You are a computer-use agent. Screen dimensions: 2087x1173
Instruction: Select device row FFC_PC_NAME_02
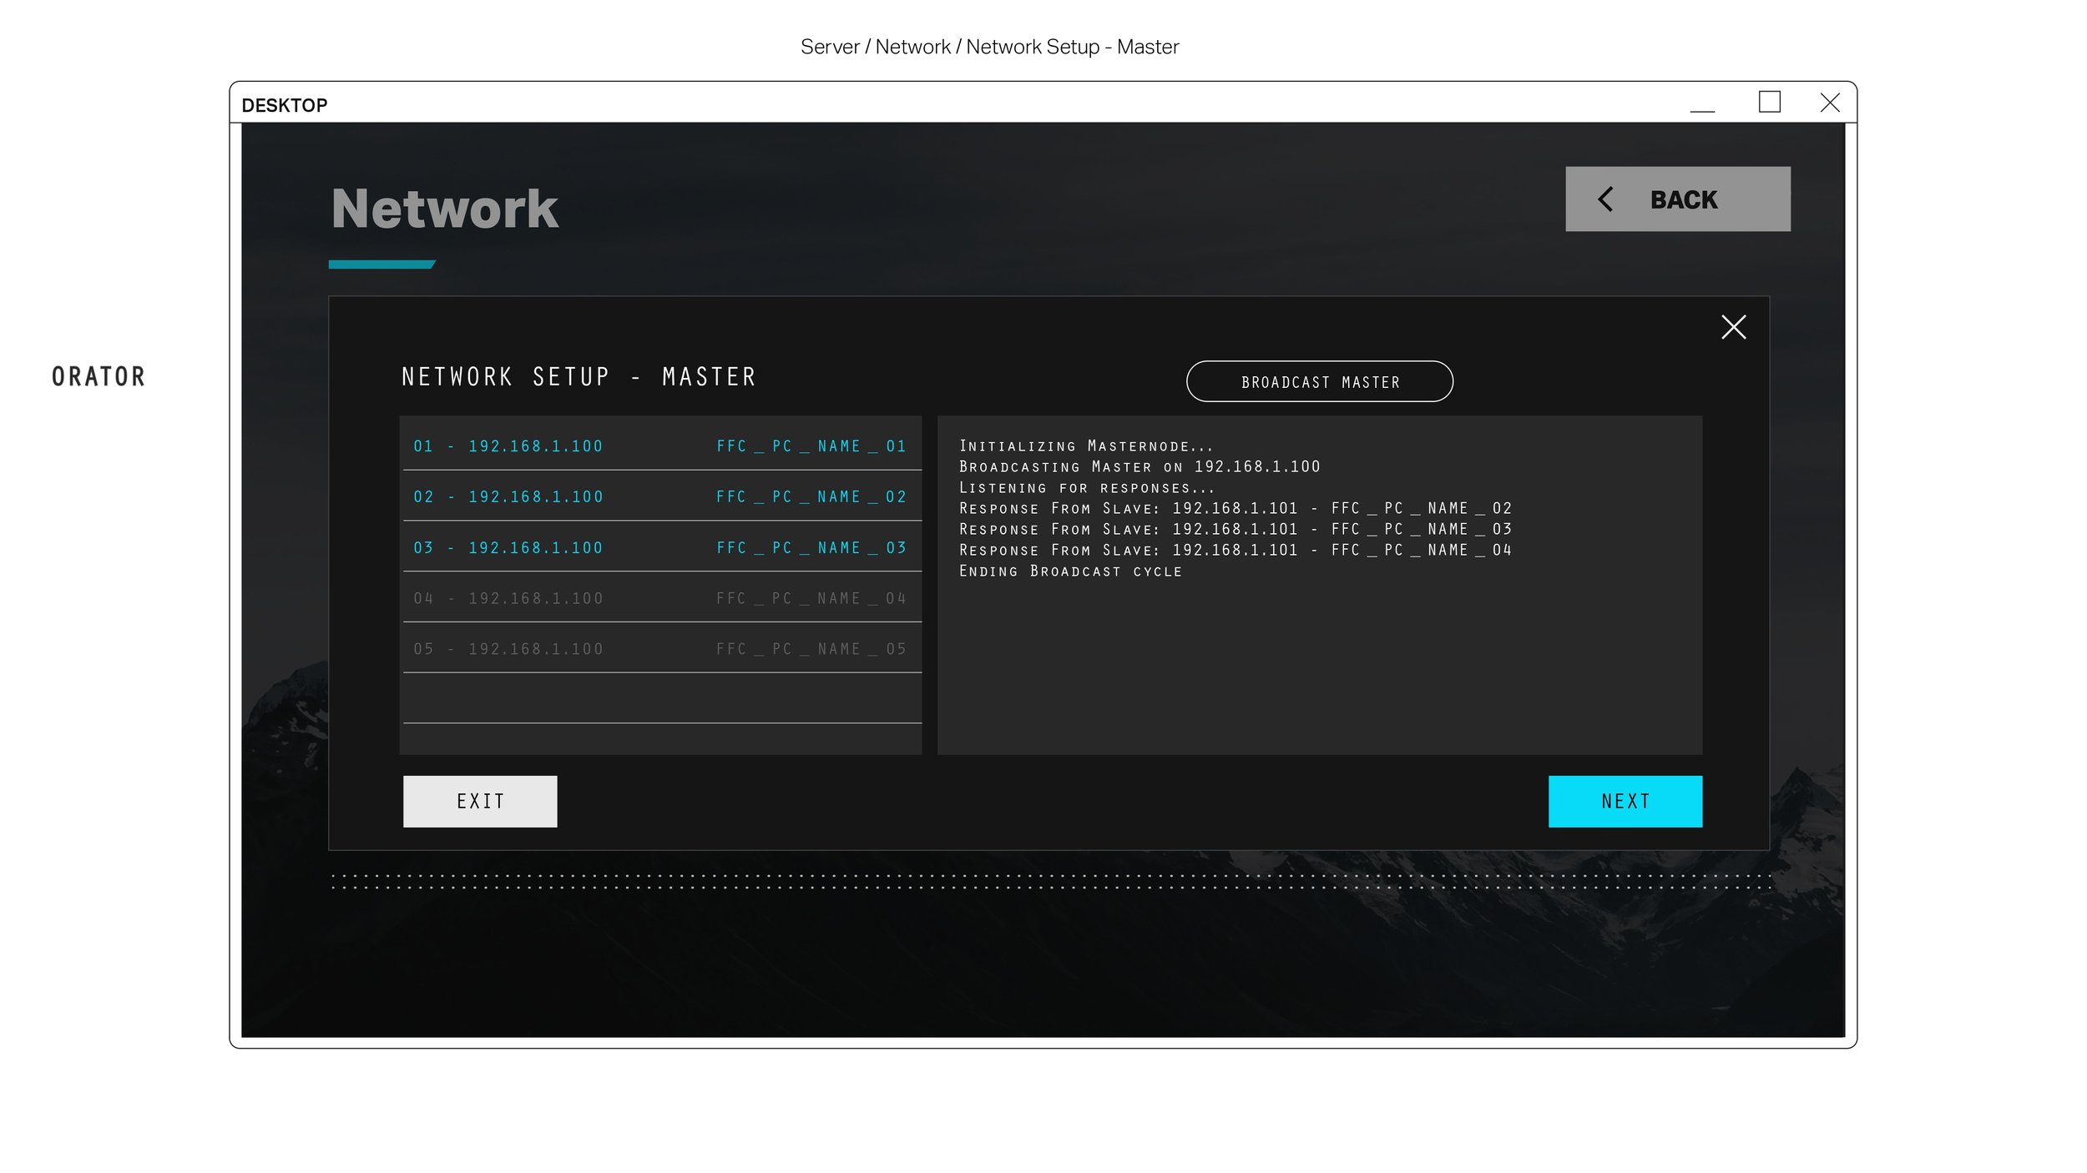pyautogui.click(x=662, y=496)
